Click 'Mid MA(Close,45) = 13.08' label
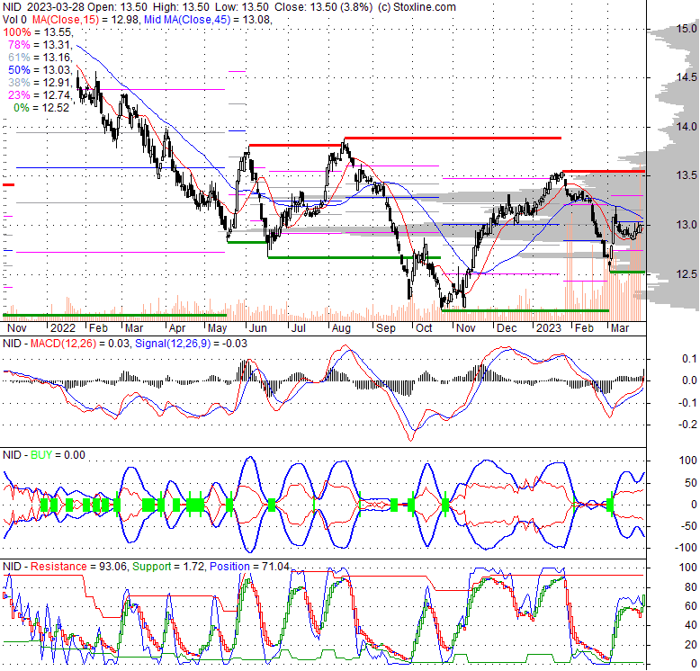 tap(208, 20)
